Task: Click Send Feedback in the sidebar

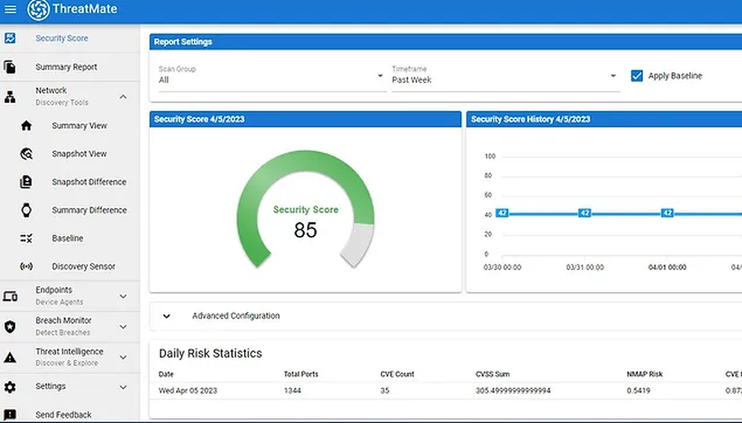Action: click(x=63, y=415)
